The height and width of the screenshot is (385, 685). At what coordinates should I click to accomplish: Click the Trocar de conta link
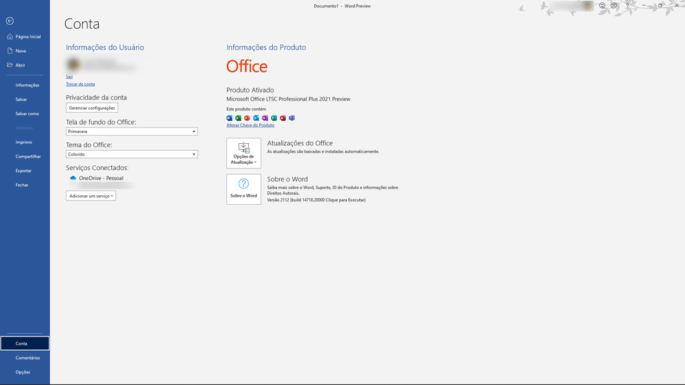click(80, 84)
